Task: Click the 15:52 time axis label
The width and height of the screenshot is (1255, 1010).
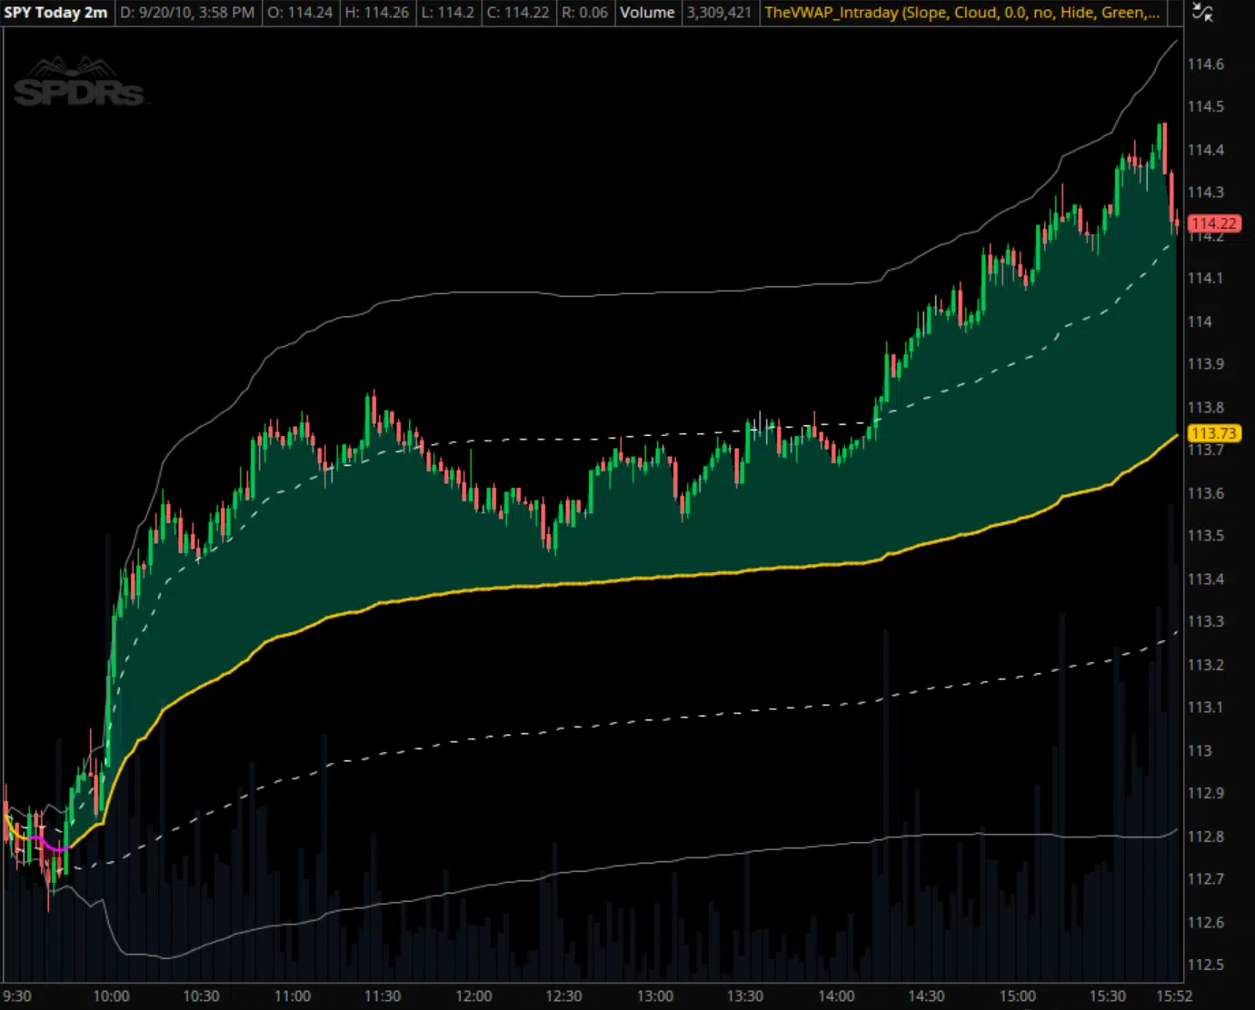Action: pos(1174,996)
